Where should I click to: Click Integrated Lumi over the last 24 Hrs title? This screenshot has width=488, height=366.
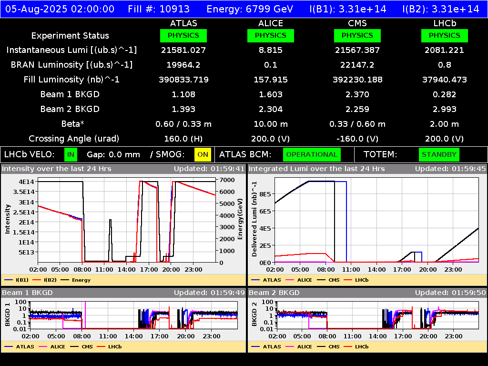[x=317, y=169]
